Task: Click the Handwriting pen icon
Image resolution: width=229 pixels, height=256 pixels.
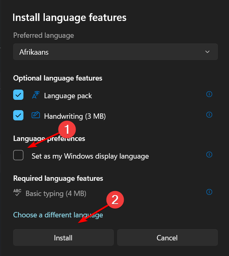Action: pyautogui.click(x=36, y=115)
